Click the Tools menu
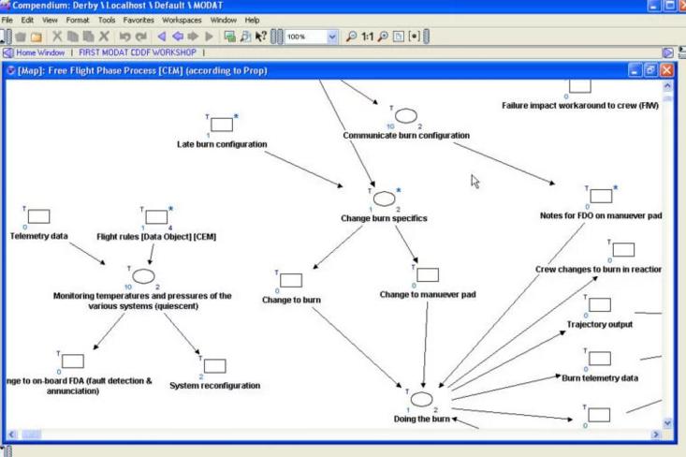The height and width of the screenshot is (457, 686). pos(107,20)
